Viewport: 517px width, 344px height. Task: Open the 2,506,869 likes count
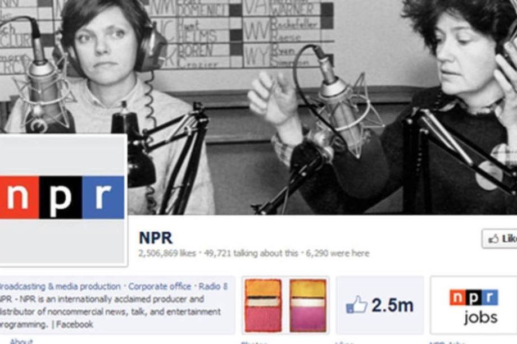click(167, 254)
